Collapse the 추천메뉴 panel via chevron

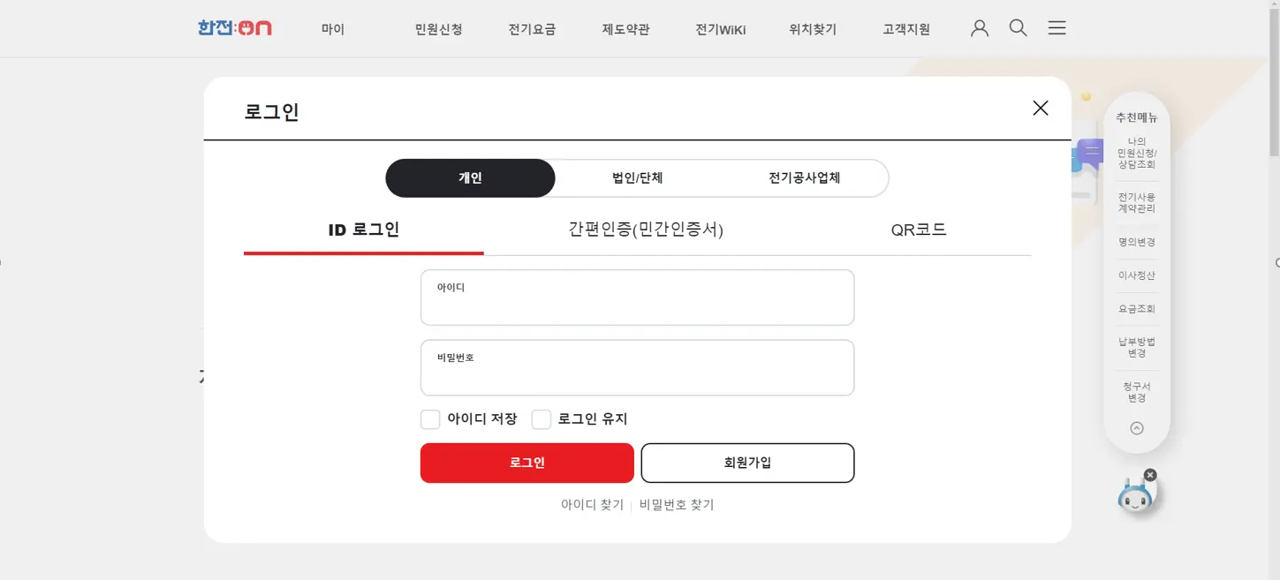(1136, 428)
